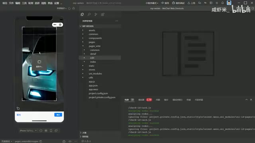The height and width of the screenshot is (143, 255).
Task: Click the car image in crop area
Action: click(x=39, y=64)
